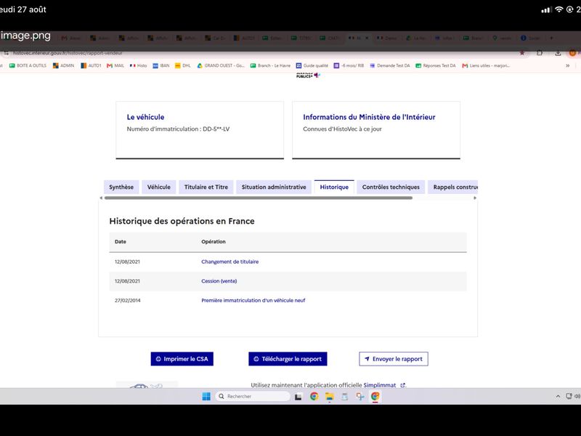Bookmark this page with the star icon
The image size is (581, 436).
pyautogui.click(x=522, y=53)
